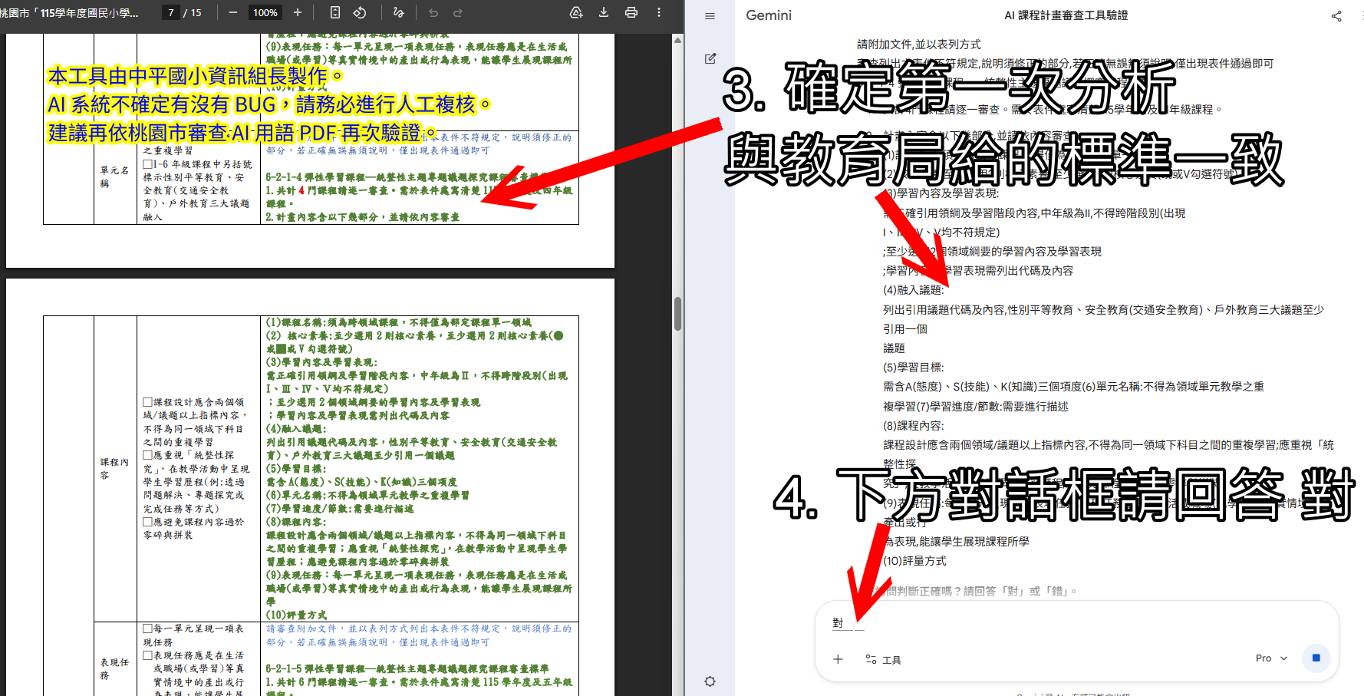
Task: Click PDF line 2.計畫內容含以下幾部分
Action: tap(363, 217)
